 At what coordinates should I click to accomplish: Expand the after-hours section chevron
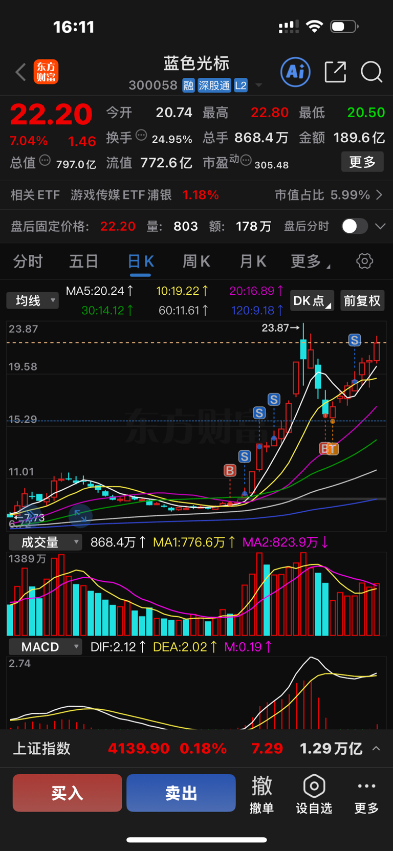[x=380, y=226]
